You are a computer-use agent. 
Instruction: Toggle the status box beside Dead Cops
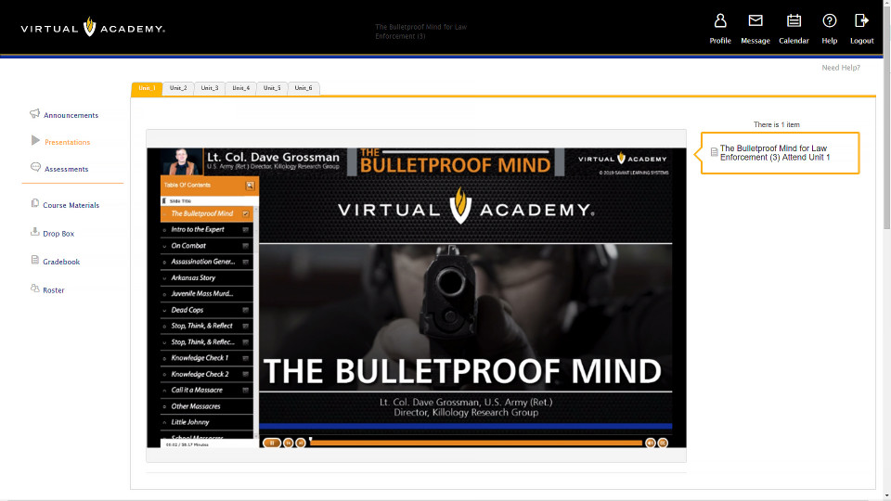coord(246,310)
